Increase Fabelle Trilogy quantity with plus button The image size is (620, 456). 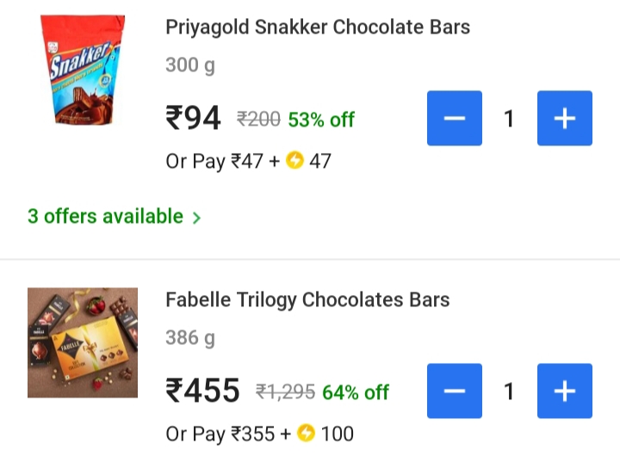click(x=565, y=391)
